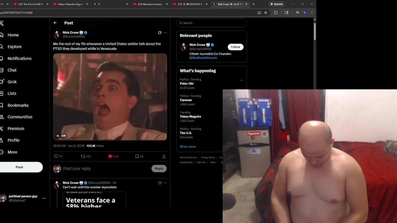Image resolution: width=397 pixels, height=223 pixels.
Task: Bookmark this page with the star icon
Action: click(x=265, y=13)
